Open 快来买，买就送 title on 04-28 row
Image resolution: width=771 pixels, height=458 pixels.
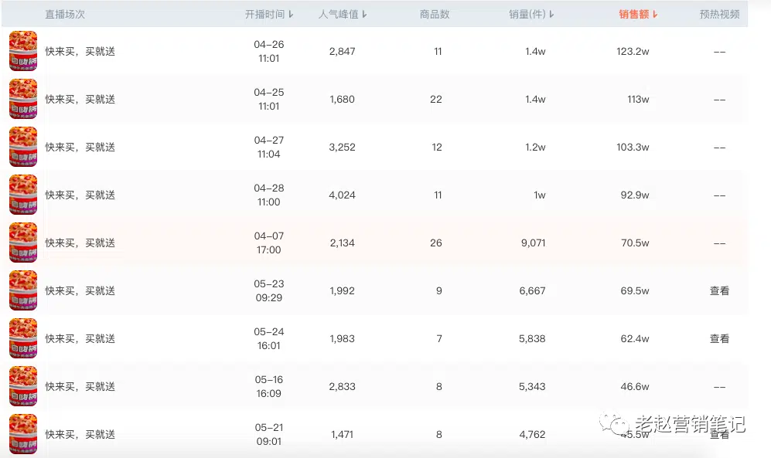[80, 195]
